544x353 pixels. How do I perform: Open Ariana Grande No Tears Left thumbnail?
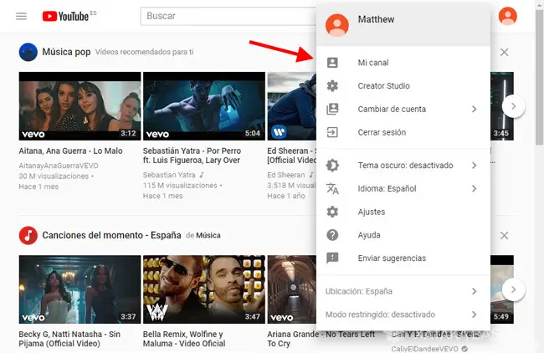291,289
